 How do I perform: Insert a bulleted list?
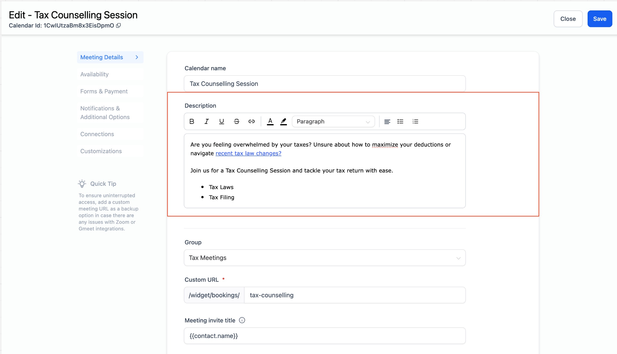(400, 121)
